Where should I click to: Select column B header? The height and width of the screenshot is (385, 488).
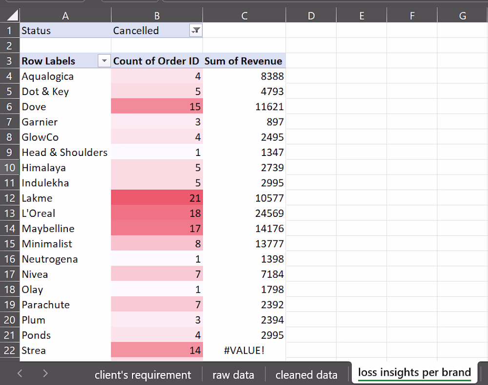click(157, 16)
